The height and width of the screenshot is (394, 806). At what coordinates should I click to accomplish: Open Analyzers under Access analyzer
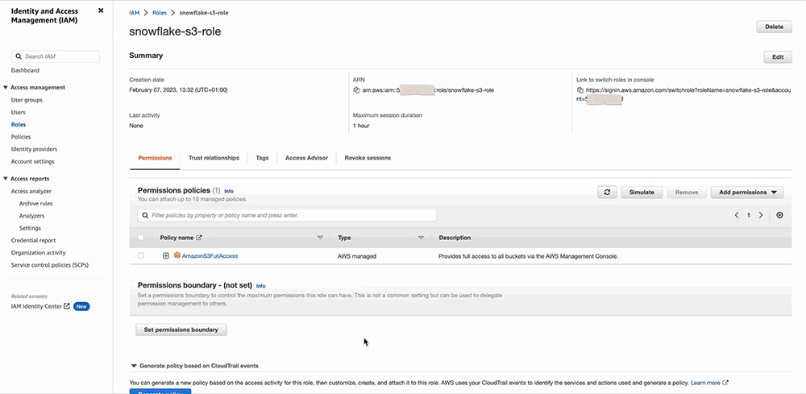tap(32, 216)
